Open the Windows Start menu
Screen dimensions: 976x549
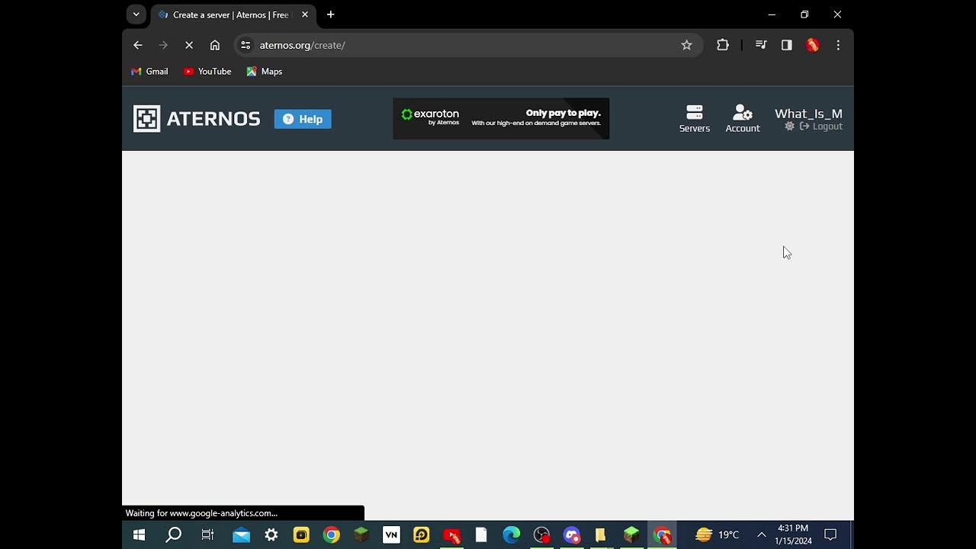pos(139,535)
